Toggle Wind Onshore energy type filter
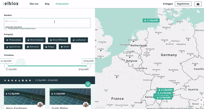 tap(35, 40)
